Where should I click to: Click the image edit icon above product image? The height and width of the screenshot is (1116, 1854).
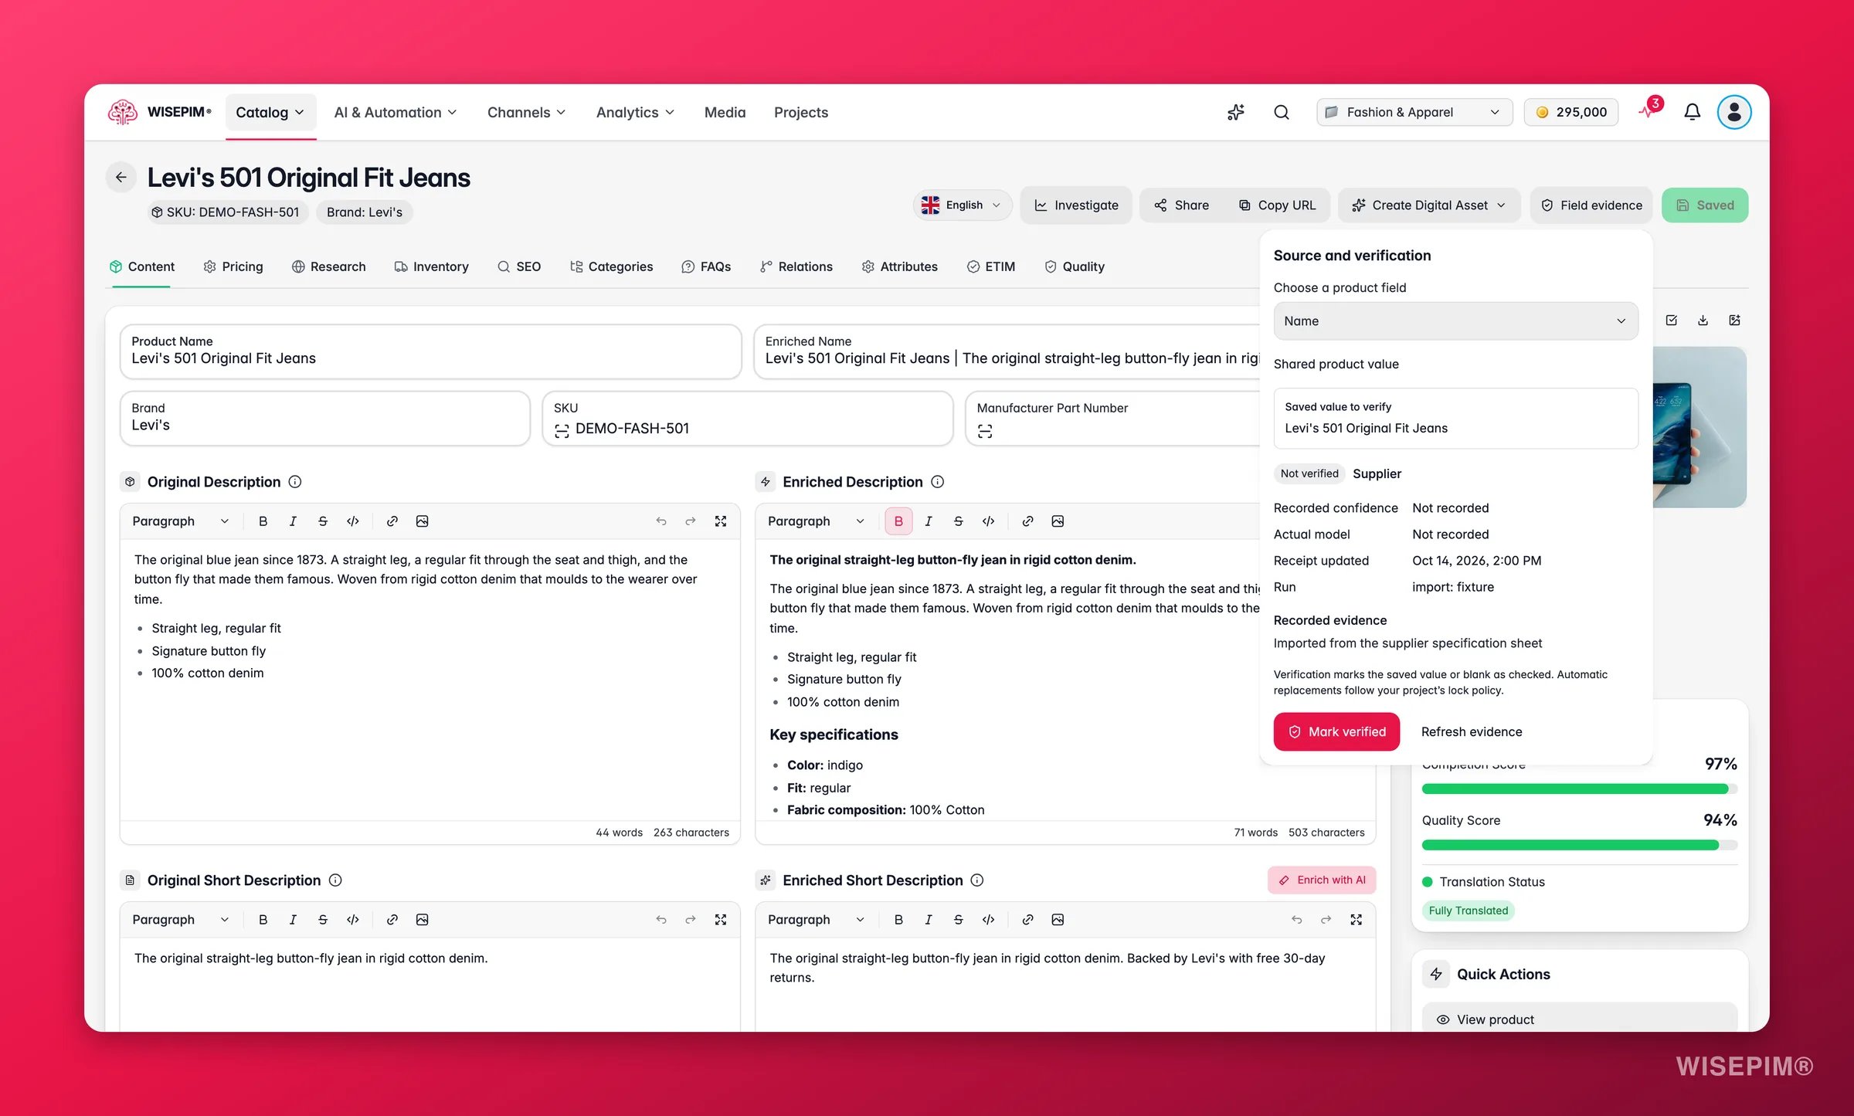(1734, 321)
